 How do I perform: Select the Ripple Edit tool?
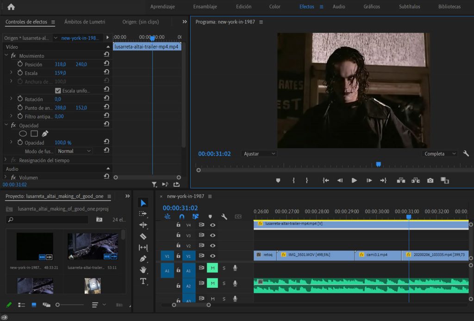pyautogui.click(x=143, y=225)
